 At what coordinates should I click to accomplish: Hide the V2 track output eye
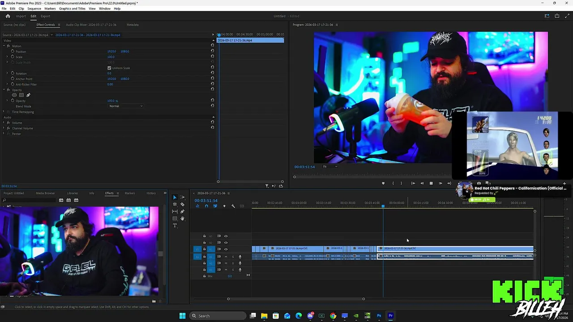[226, 242]
